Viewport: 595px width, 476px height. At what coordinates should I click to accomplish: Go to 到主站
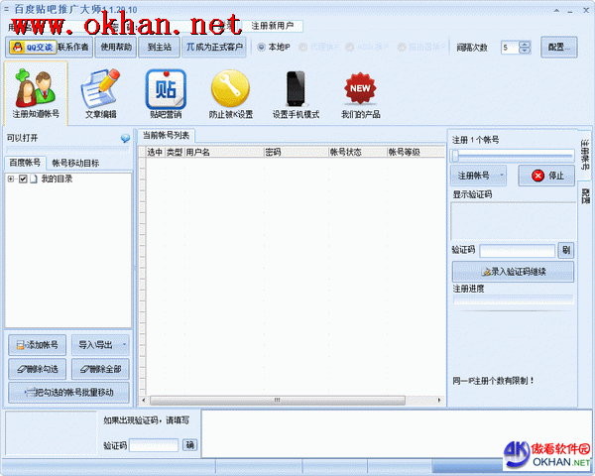[159, 47]
